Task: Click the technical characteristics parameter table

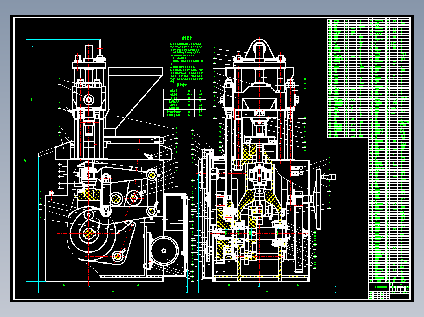Action: tap(185, 103)
